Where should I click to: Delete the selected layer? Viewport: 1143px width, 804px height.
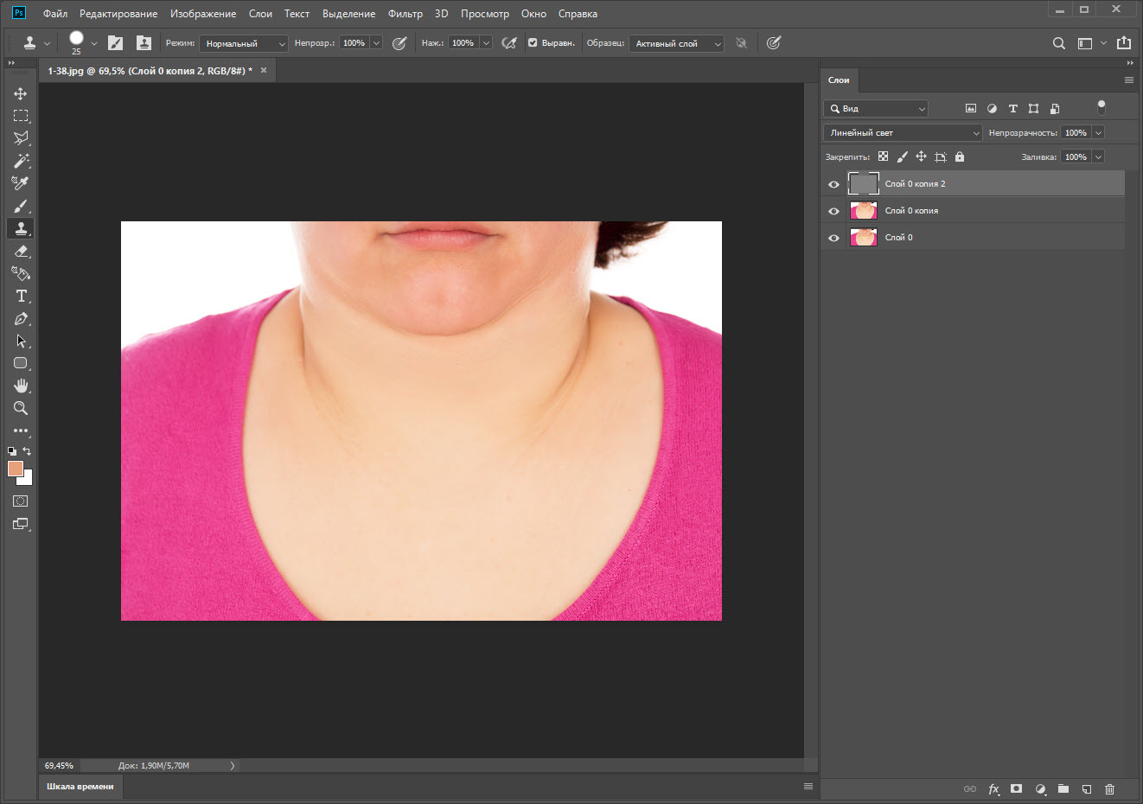pos(1110,789)
